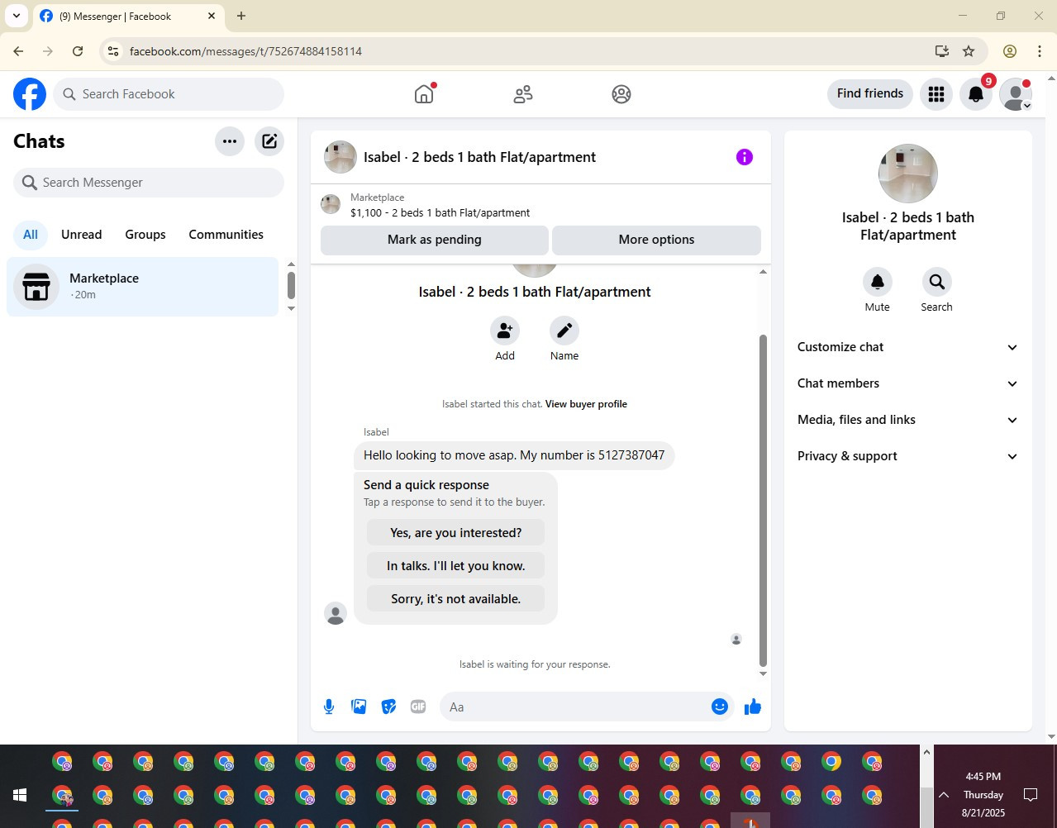
Task: Click the browser back arrow
Action: coord(18,51)
